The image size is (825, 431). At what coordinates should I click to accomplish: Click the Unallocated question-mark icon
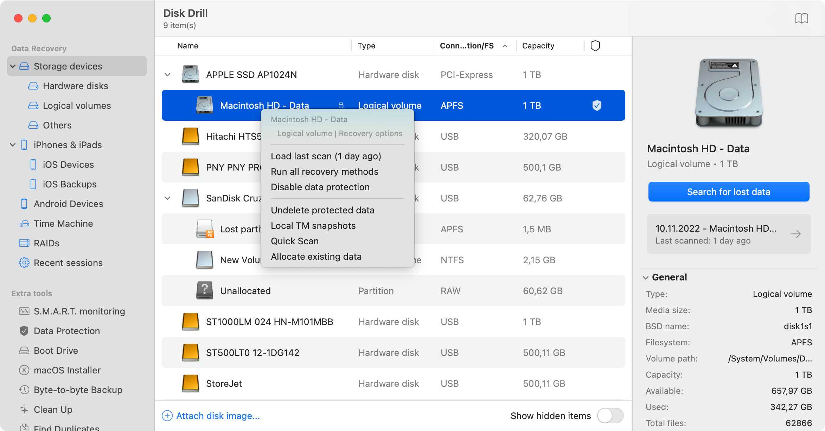point(205,291)
